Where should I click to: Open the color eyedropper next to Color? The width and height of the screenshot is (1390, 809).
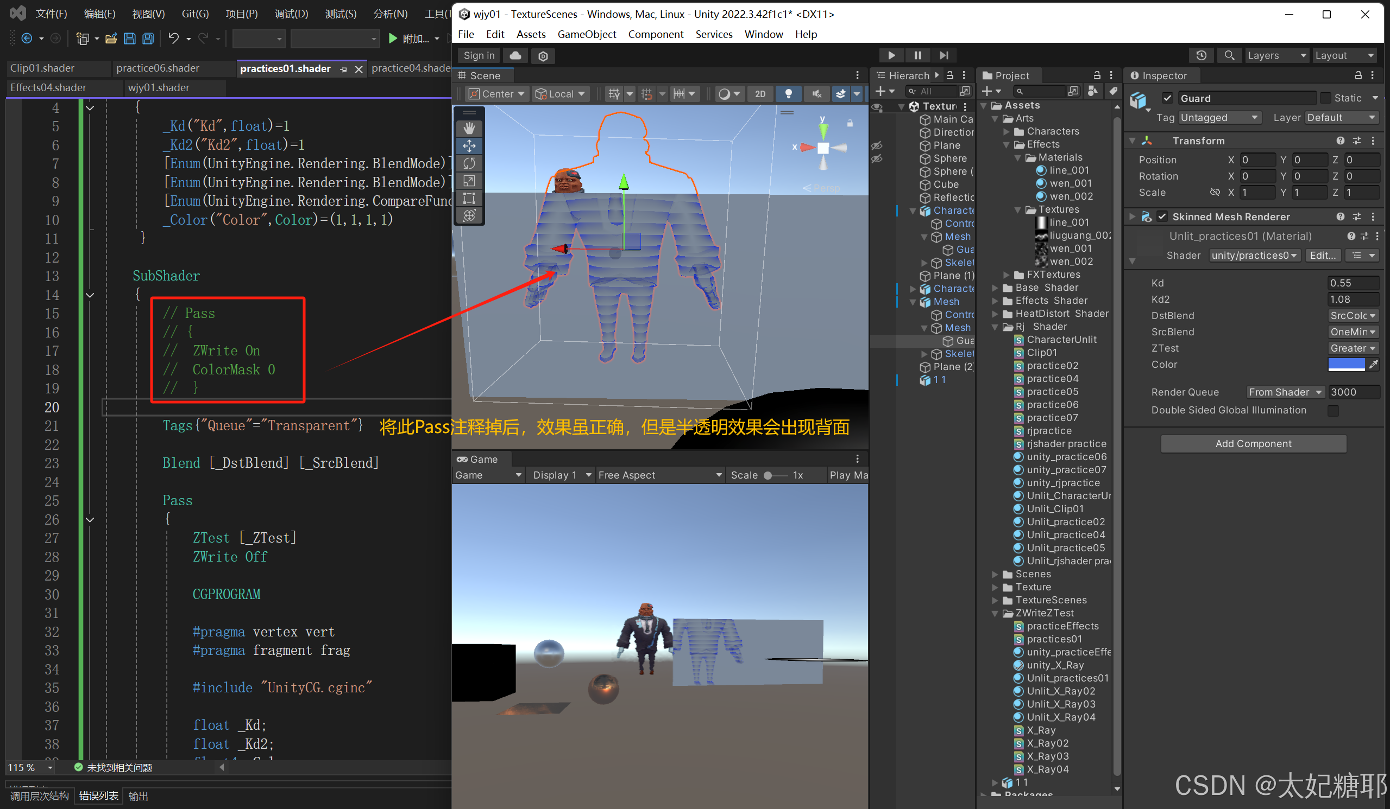pyautogui.click(x=1374, y=364)
